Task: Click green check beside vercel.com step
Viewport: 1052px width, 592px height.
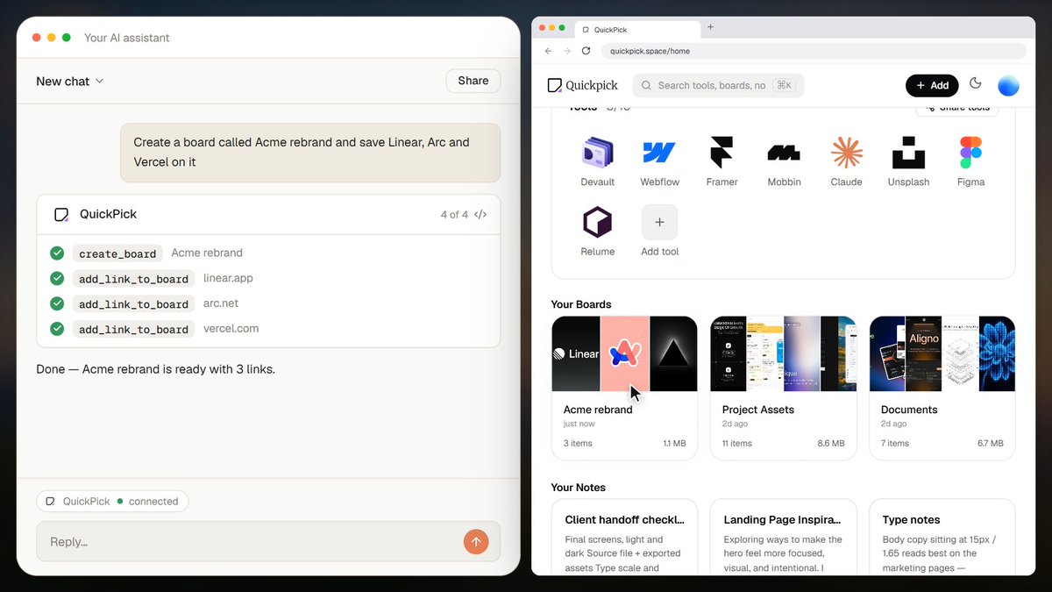Action: point(57,329)
